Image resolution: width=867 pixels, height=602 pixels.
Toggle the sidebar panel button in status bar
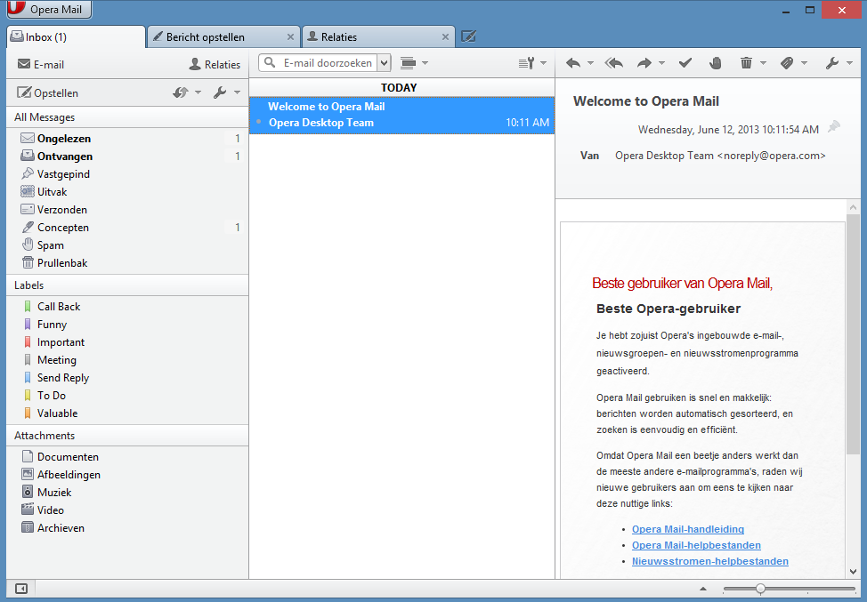21,589
